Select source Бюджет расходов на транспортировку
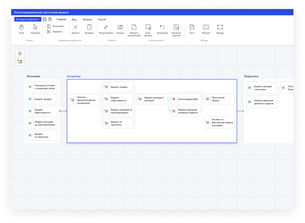 42,123
